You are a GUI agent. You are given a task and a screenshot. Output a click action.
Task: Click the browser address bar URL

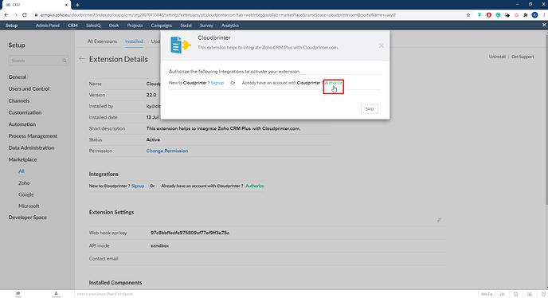tap(218, 15)
